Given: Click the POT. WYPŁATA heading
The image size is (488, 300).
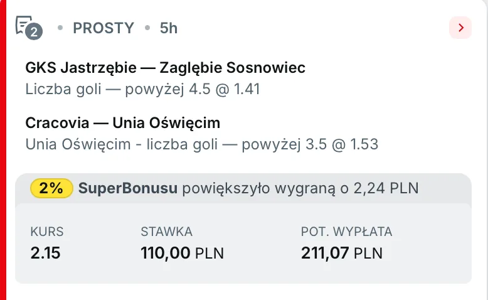Looking at the screenshot, I should pyautogui.click(x=346, y=232).
